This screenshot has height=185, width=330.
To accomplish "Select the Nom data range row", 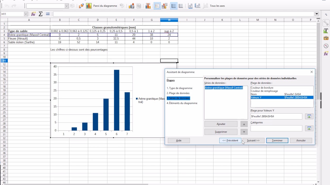I will click(282, 94).
